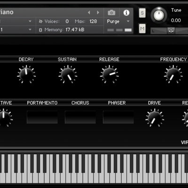Solo the instrument with the S button
This screenshot has width=188, height=188.
tap(142, 13)
